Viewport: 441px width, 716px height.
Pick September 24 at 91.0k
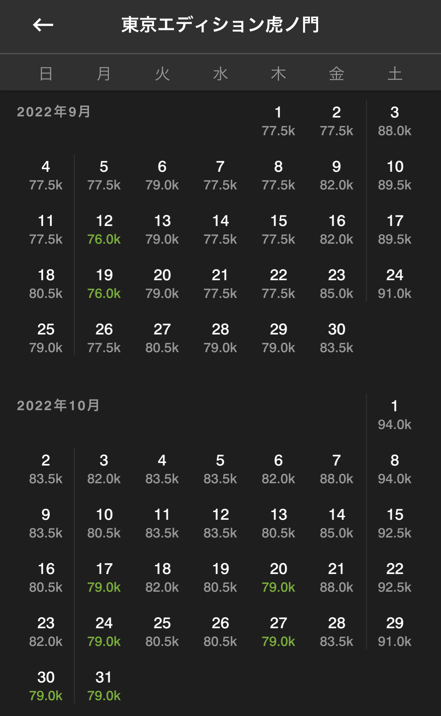(x=395, y=284)
